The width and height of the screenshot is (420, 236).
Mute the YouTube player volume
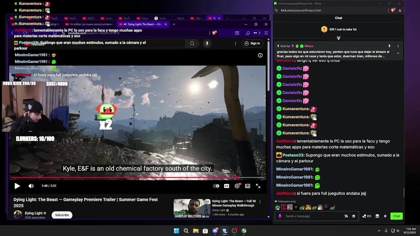(x=31, y=186)
